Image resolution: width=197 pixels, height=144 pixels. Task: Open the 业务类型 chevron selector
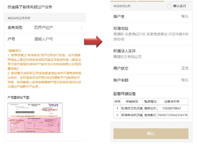[82, 28]
